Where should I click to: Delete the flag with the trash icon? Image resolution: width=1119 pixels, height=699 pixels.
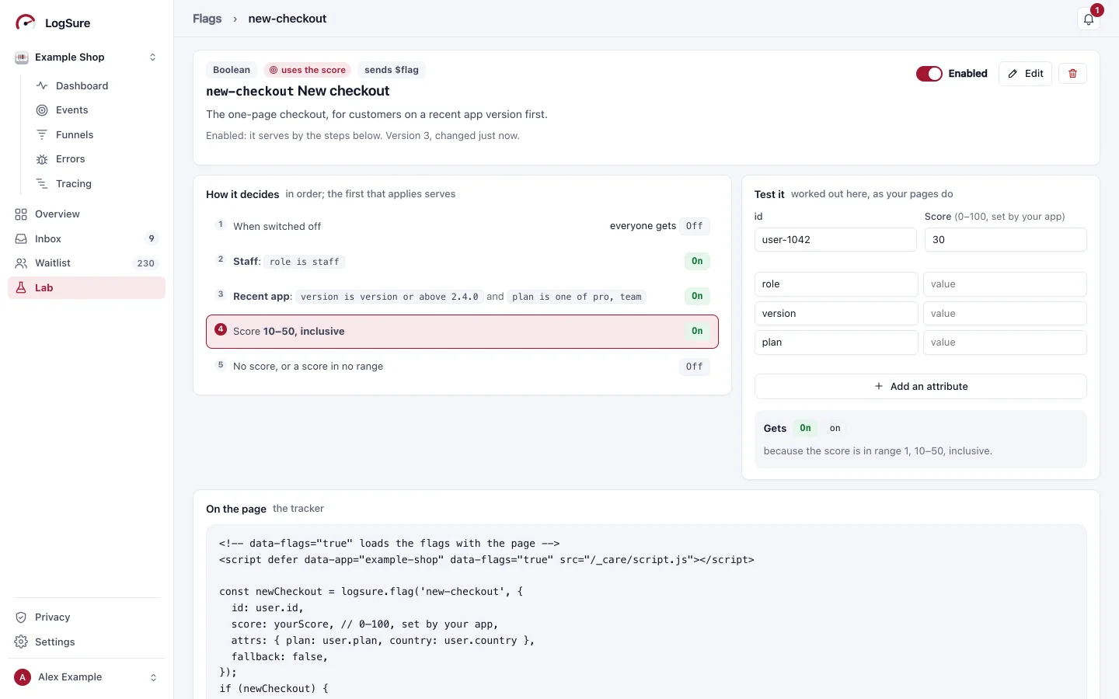(x=1072, y=74)
